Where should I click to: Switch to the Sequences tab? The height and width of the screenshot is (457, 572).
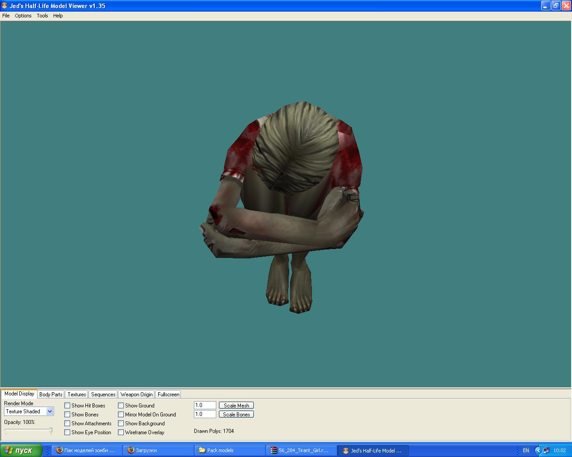pos(103,395)
